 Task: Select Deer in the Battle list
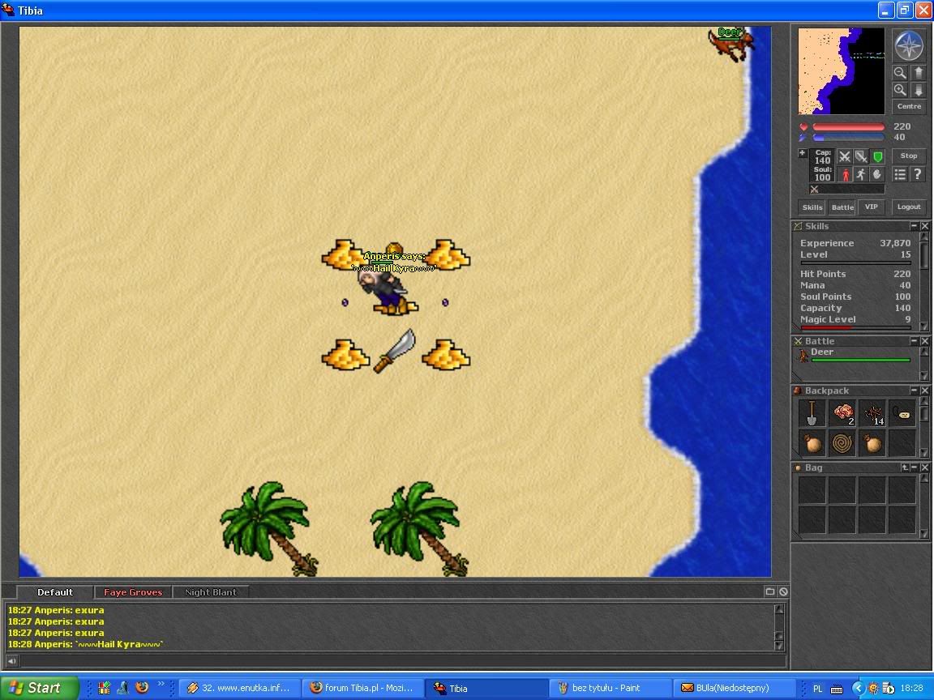[855, 356]
